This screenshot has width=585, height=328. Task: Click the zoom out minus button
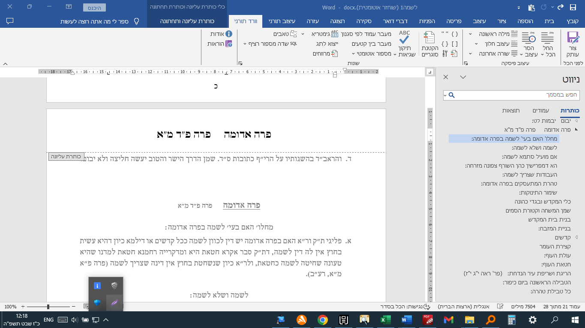click(x=74, y=307)
